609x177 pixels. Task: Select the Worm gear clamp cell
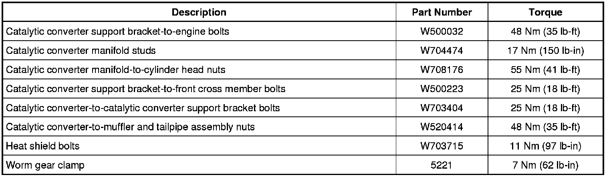point(45,165)
